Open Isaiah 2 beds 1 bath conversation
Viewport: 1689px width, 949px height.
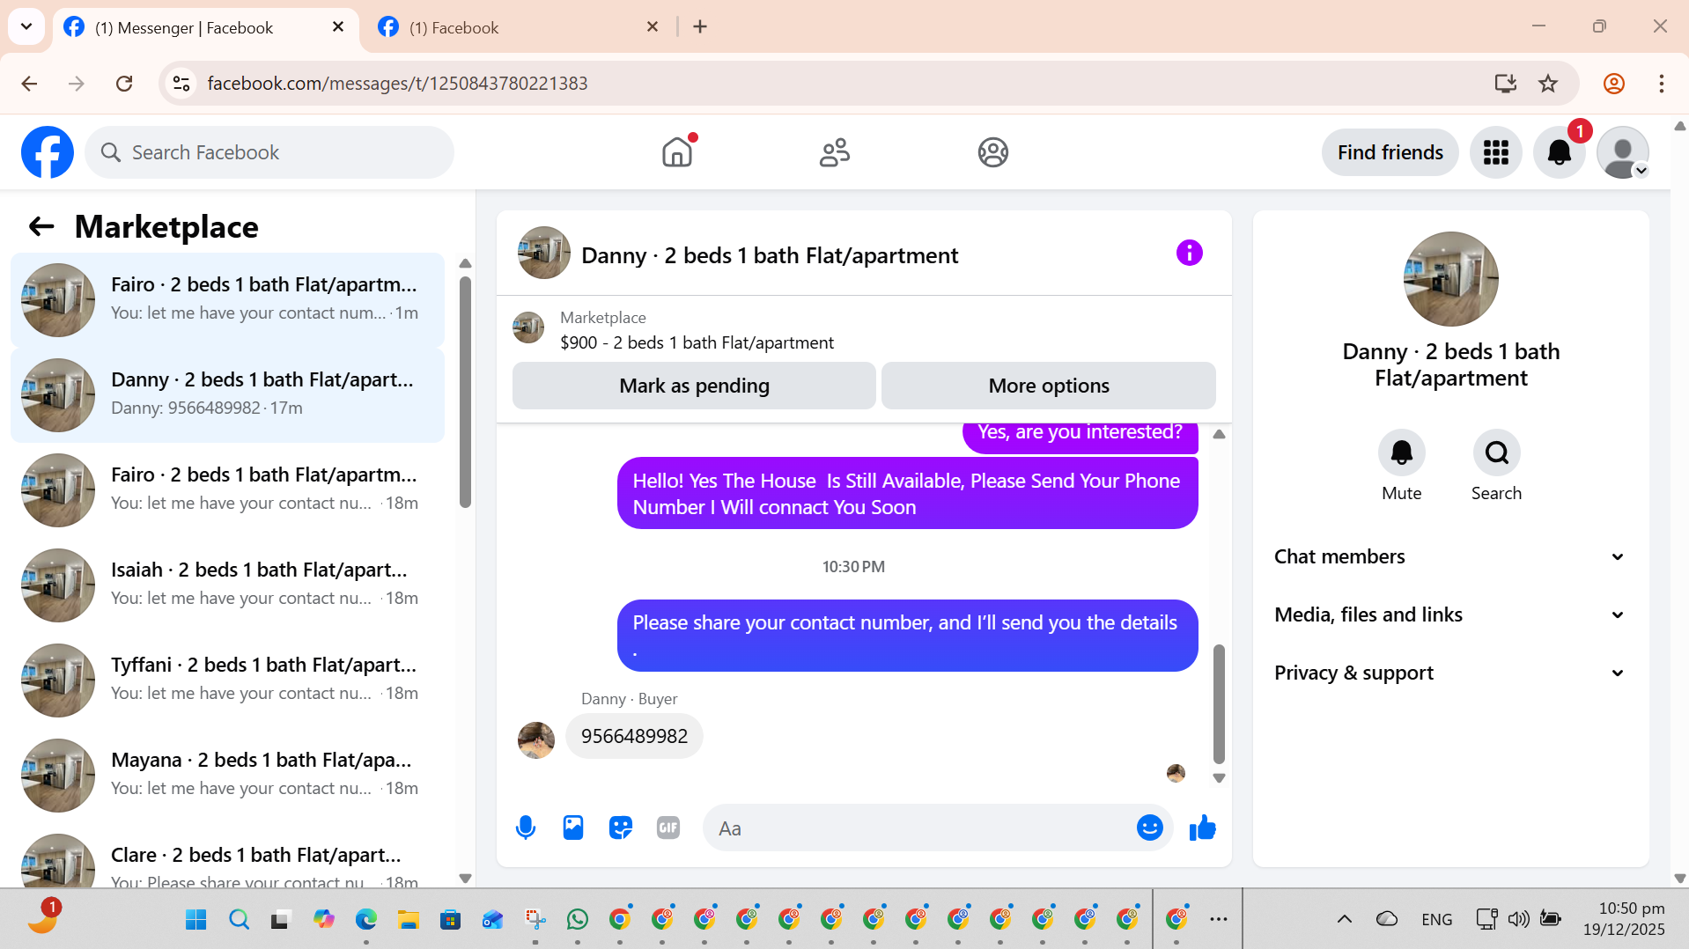[227, 585]
